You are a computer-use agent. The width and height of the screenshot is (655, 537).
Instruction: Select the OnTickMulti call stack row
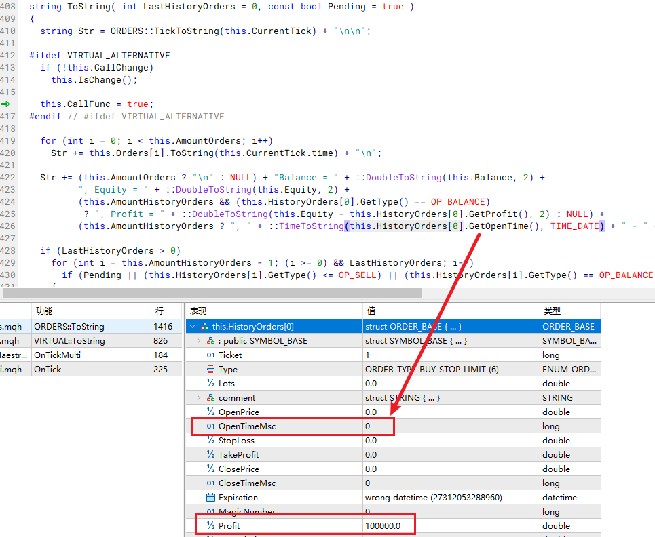[x=91, y=355]
